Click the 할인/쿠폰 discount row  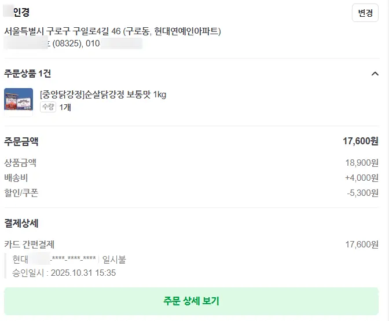(x=21, y=193)
